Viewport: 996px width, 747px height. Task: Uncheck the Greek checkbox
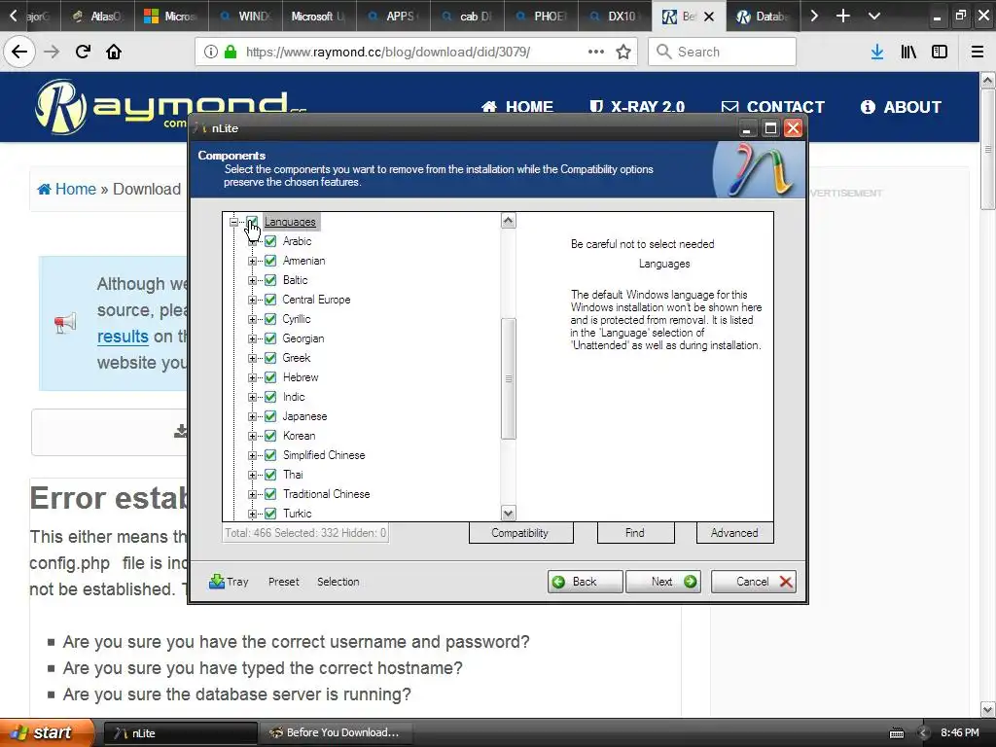coord(270,358)
